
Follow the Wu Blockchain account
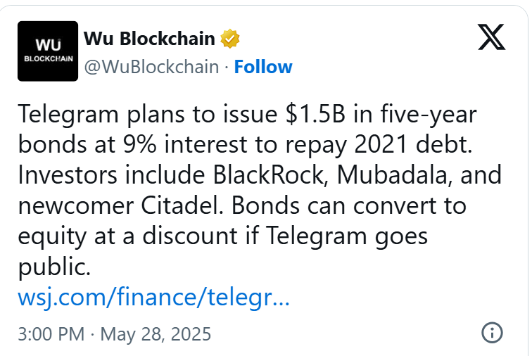click(x=263, y=67)
